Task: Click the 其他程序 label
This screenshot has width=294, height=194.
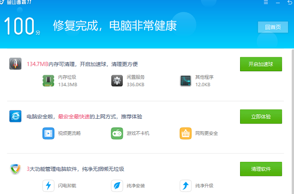Action: tap(204, 77)
